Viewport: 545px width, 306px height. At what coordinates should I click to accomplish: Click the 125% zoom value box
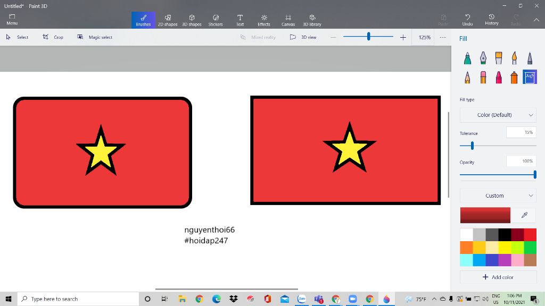click(x=424, y=37)
